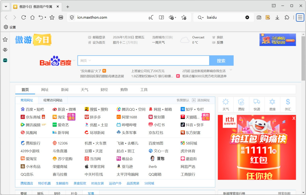
Task: Open the extensions puzzle icon
Action: tap(287, 17)
